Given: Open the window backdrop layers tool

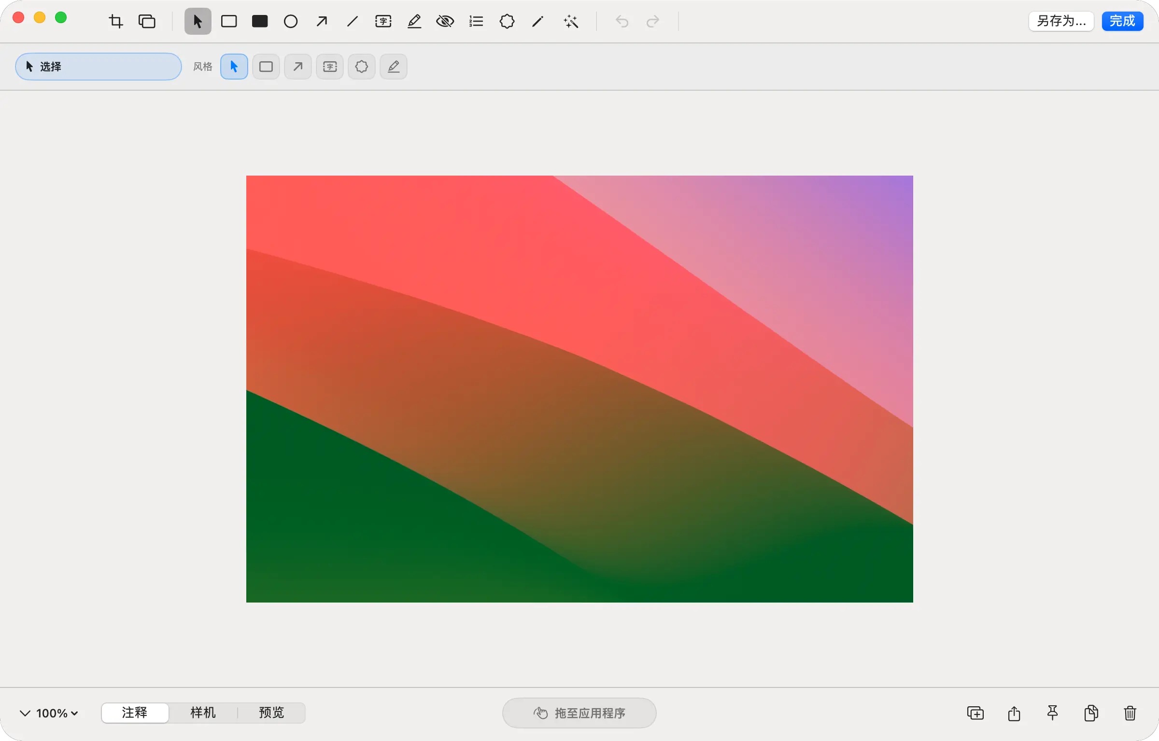Looking at the screenshot, I should click(147, 21).
